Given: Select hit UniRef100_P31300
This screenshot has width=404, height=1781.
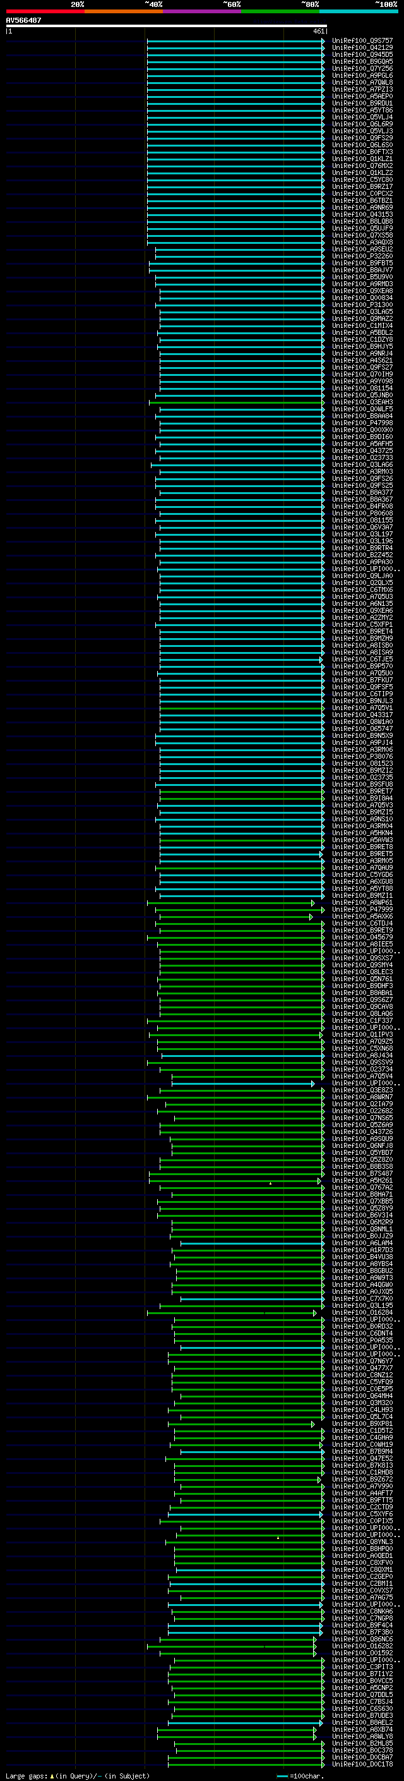Looking at the screenshot, I should [362, 305].
